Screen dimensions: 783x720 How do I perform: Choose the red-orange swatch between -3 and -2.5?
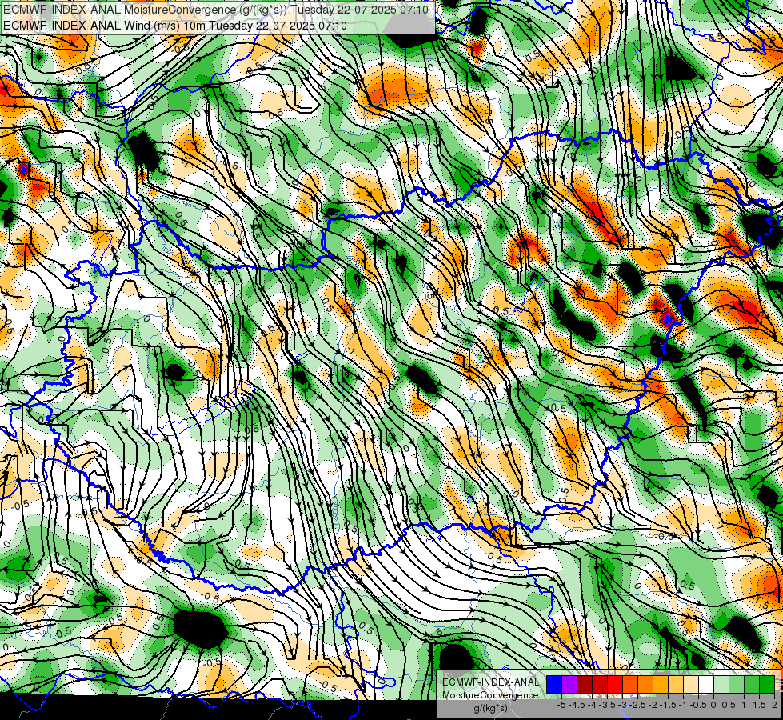(x=630, y=684)
